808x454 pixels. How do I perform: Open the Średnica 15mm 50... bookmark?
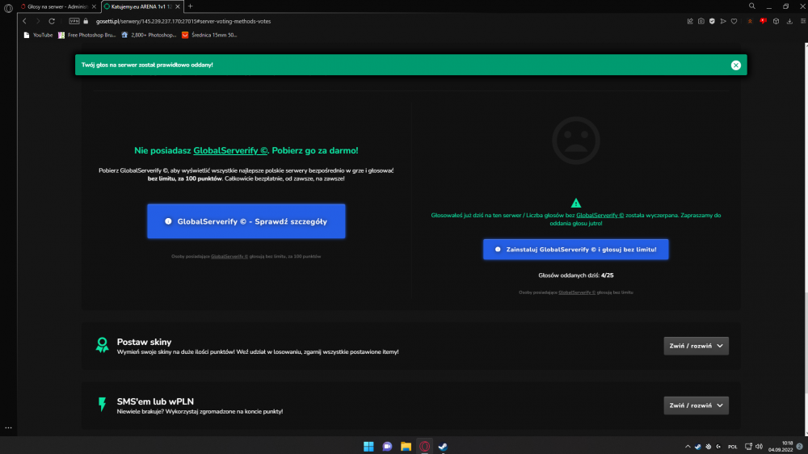[x=209, y=35]
